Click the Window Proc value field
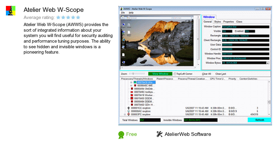 tap(245, 58)
